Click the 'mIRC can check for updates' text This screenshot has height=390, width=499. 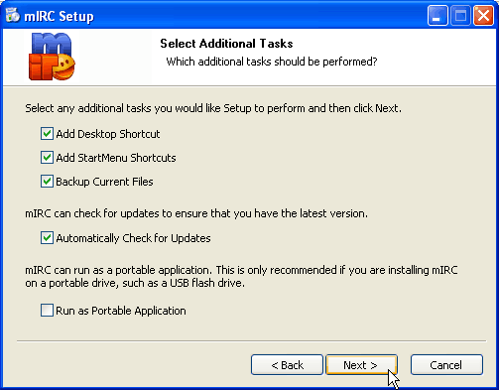coord(196,213)
